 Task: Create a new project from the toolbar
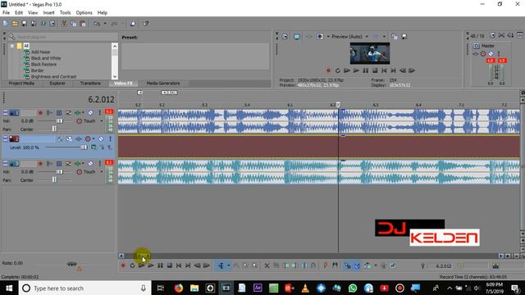(6, 24)
